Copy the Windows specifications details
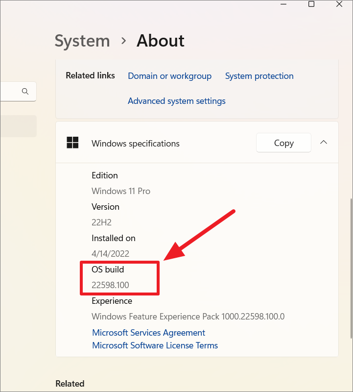This screenshot has height=392, width=353. [283, 143]
